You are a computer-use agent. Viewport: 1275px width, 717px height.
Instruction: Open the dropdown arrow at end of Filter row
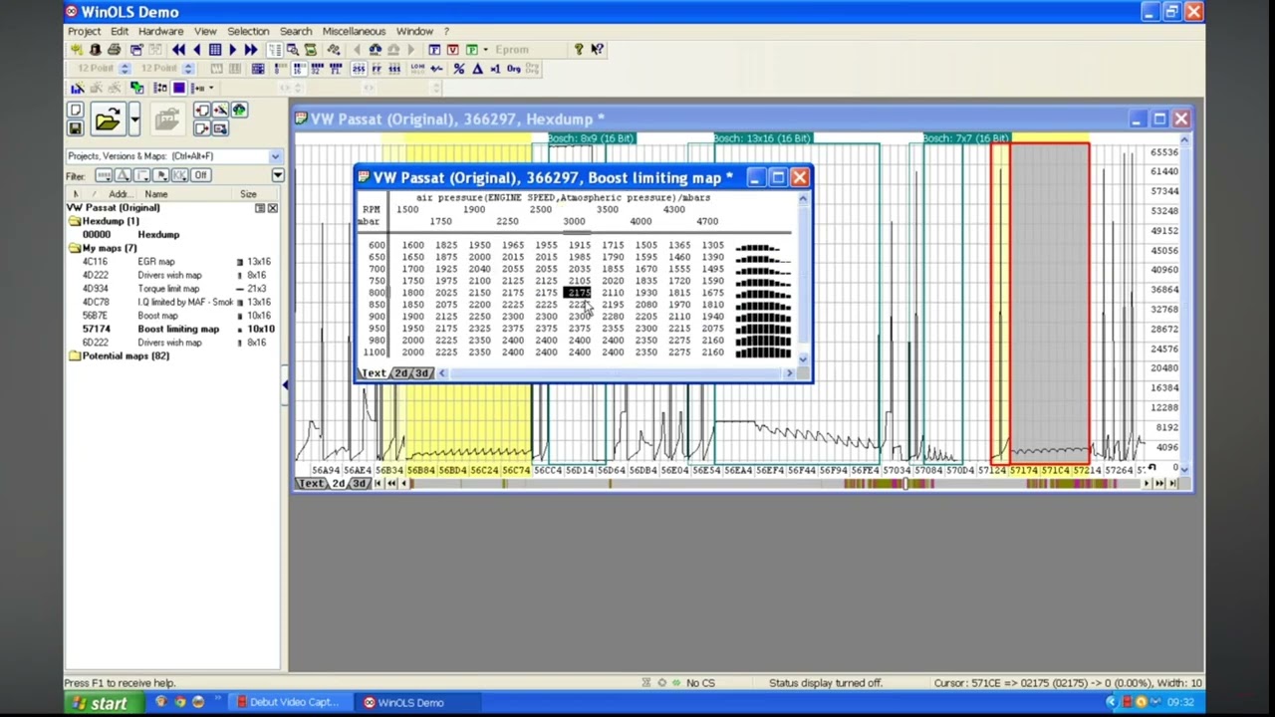click(x=277, y=176)
